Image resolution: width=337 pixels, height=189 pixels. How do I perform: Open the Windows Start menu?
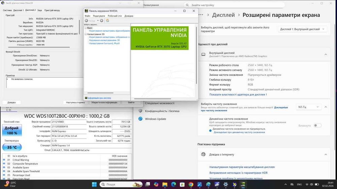tap(94, 184)
